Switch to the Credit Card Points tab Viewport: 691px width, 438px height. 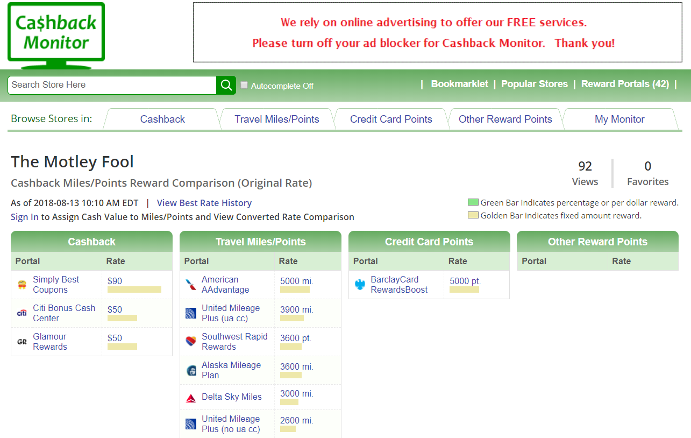click(x=391, y=119)
